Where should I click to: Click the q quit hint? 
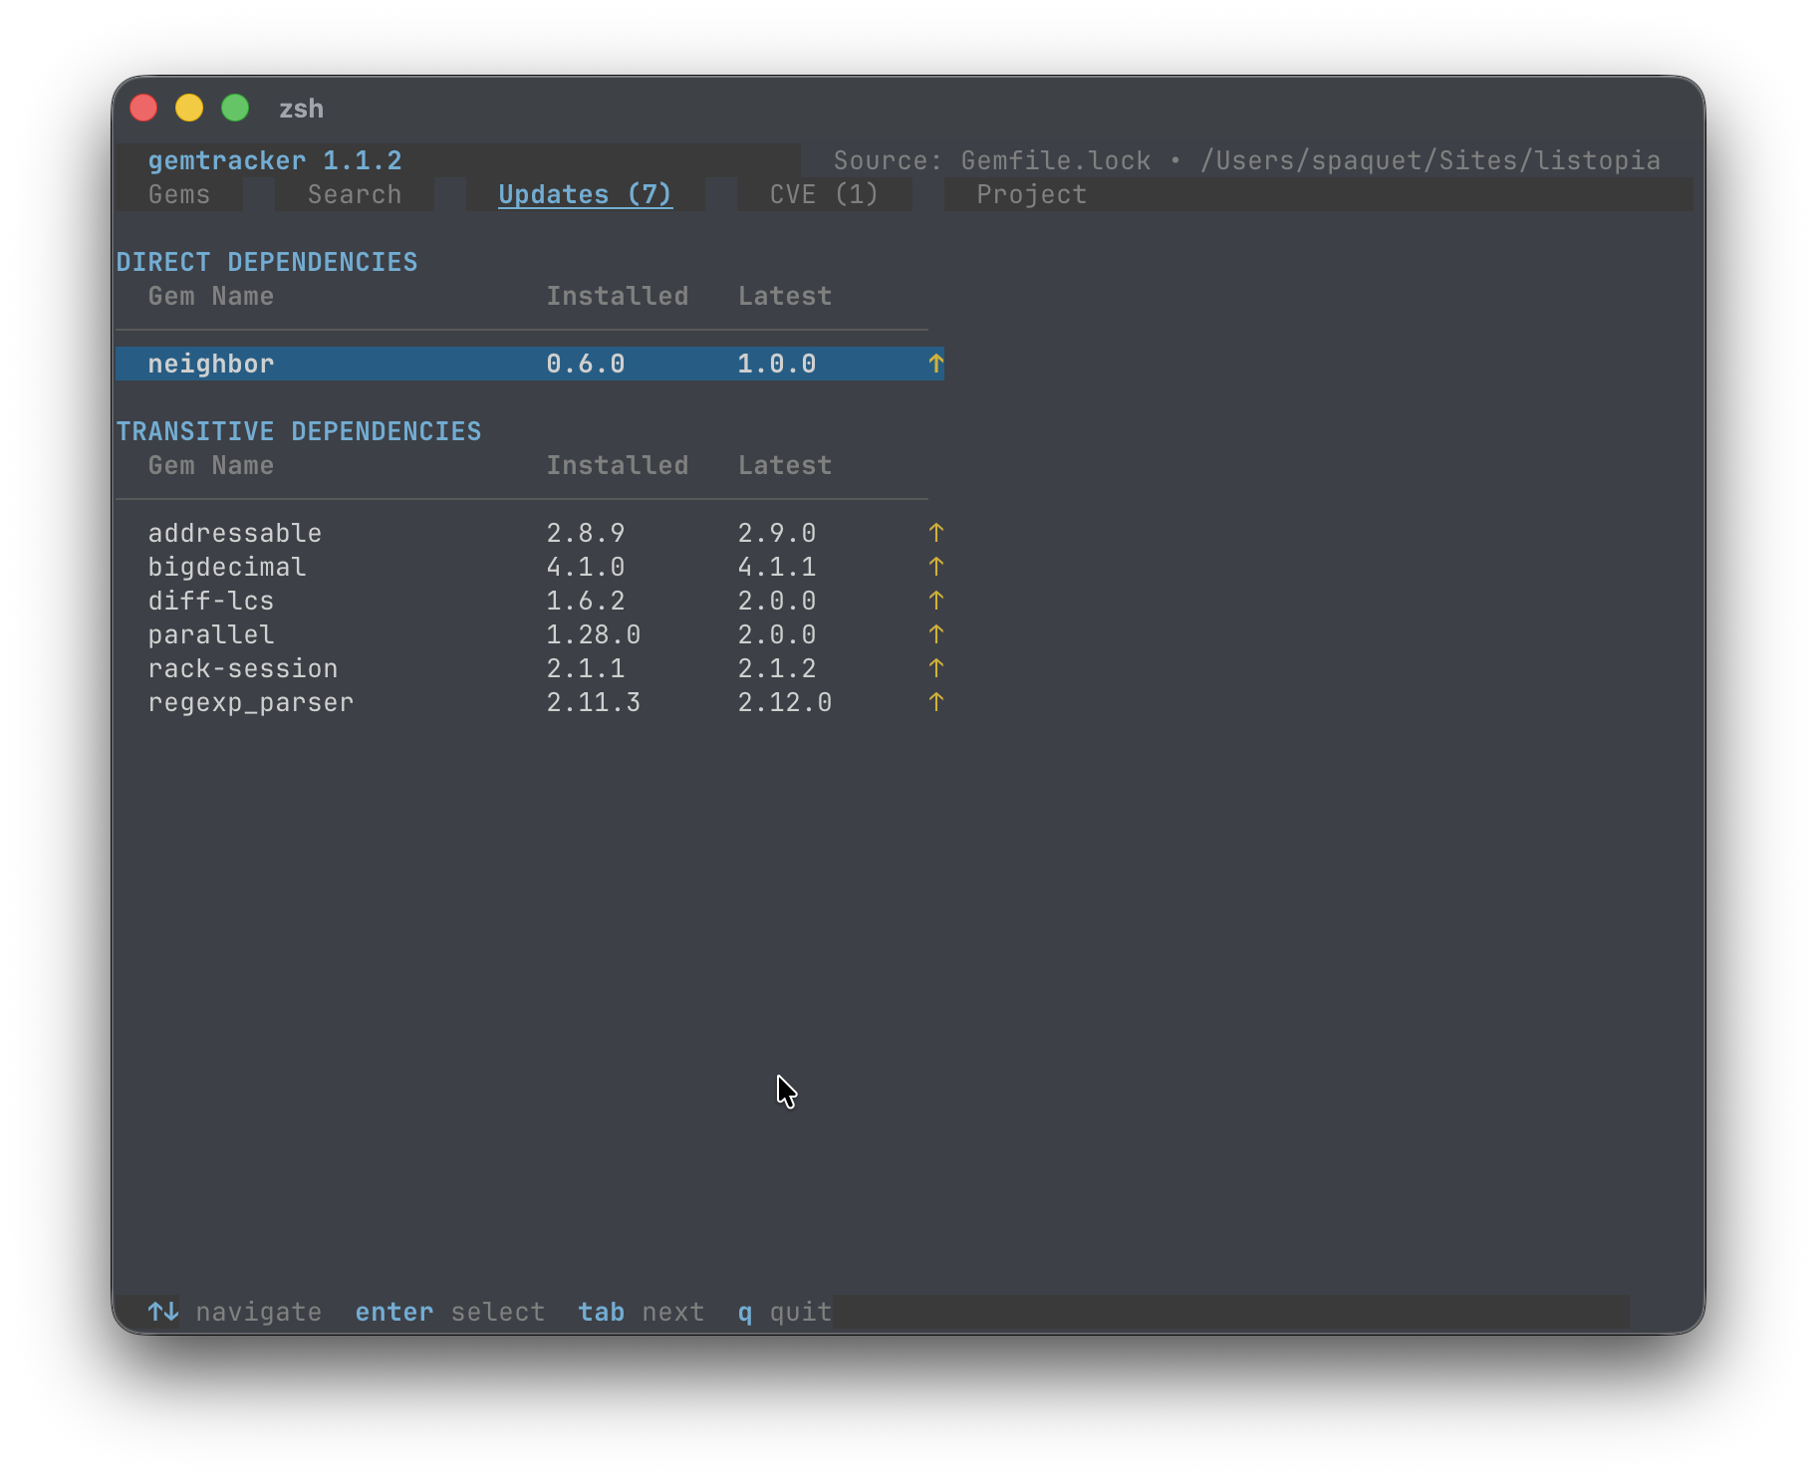785,1312
